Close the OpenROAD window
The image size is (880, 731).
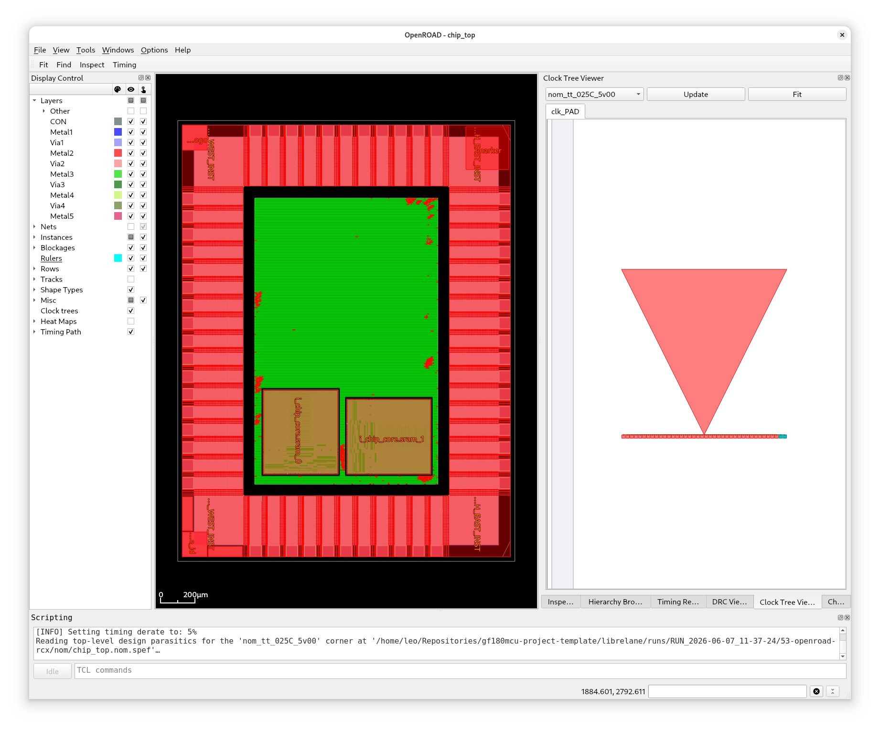(842, 35)
